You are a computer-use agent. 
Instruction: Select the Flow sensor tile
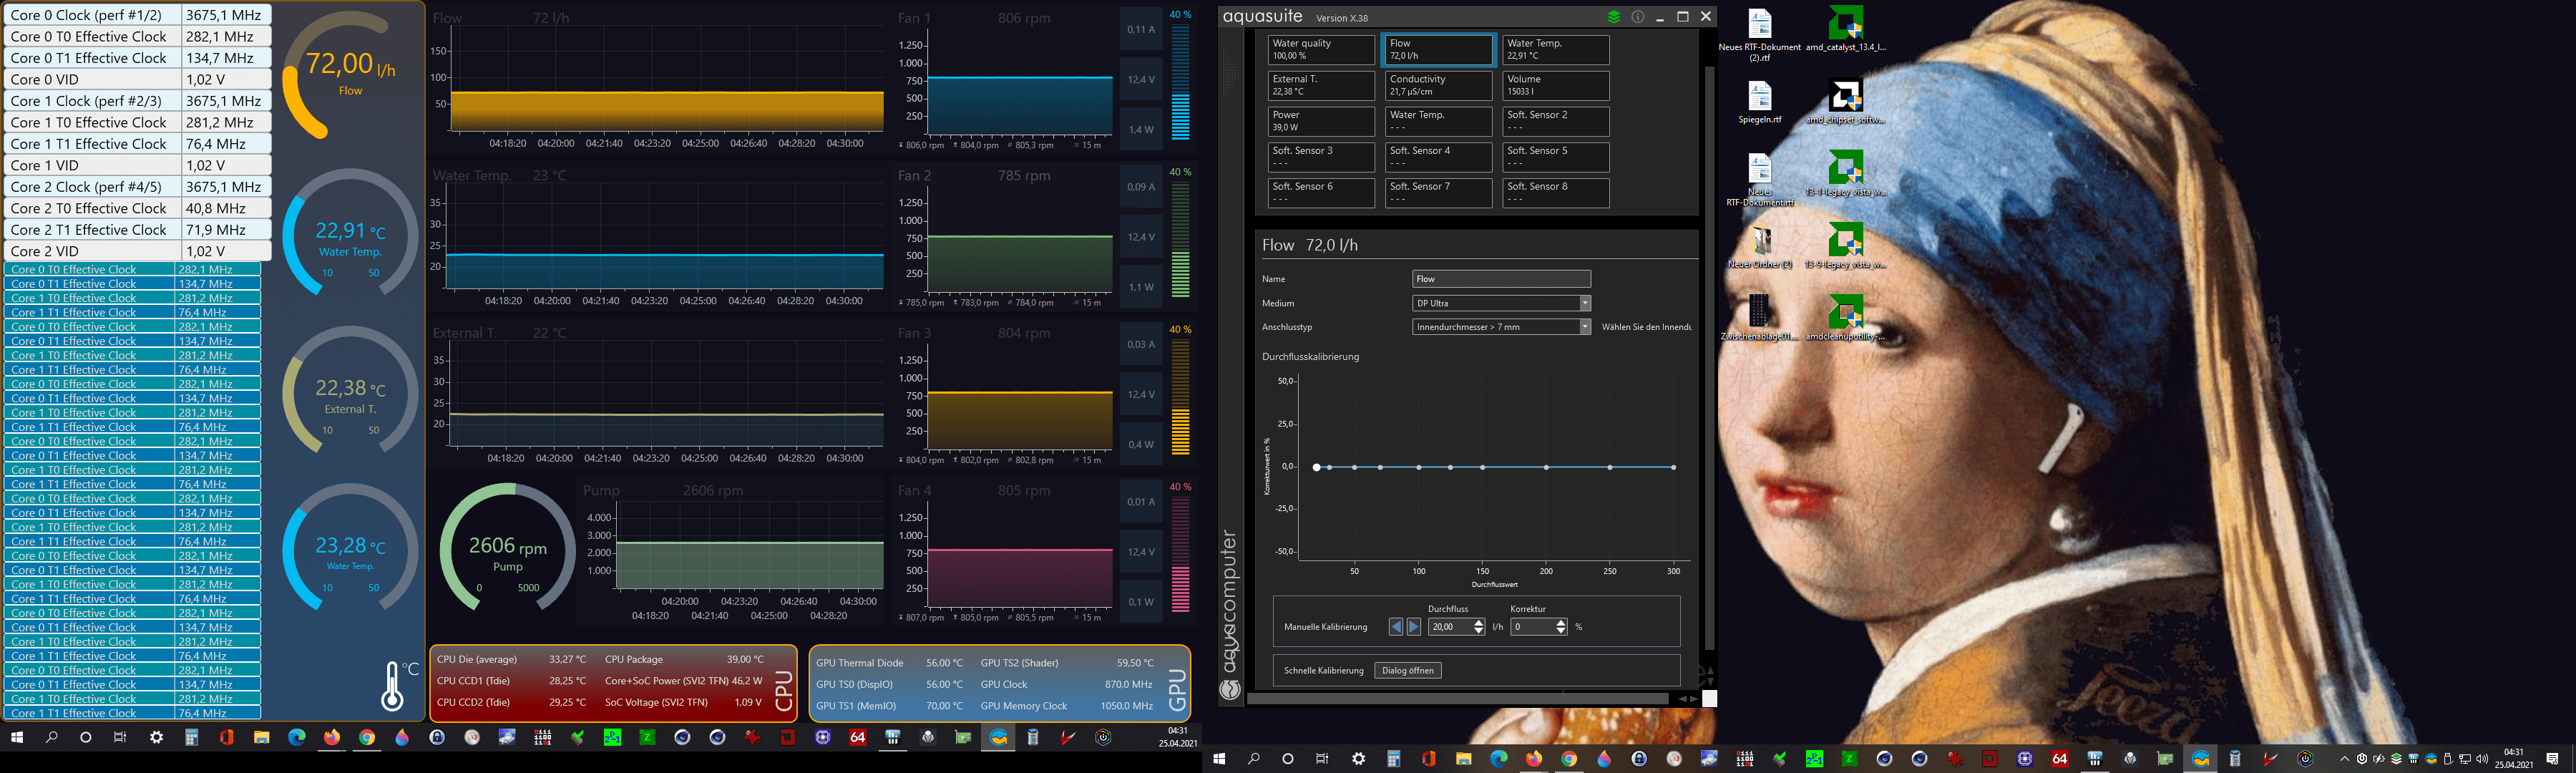coord(1438,49)
